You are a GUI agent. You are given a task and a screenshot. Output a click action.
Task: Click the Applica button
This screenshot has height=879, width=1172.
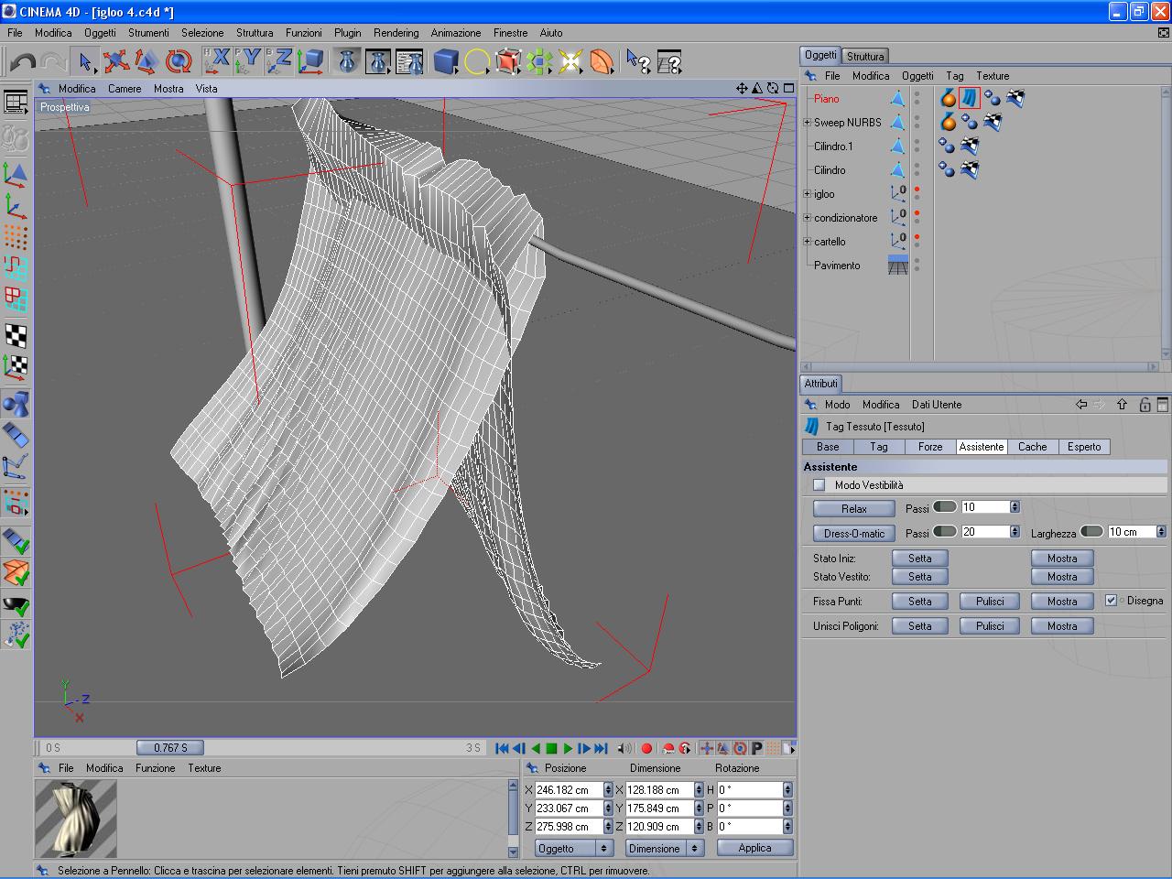click(754, 848)
